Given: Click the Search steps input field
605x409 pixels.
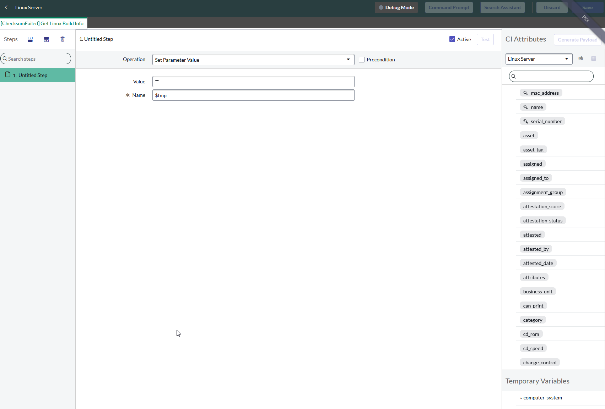Looking at the screenshot, I should (x=37, y=59).
